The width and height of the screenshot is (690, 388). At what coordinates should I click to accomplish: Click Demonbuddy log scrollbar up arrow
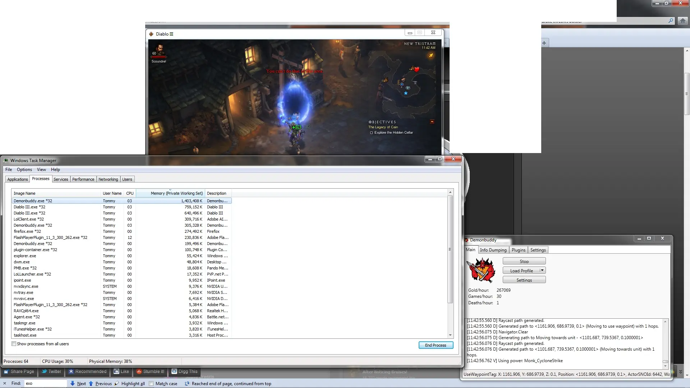665,322
